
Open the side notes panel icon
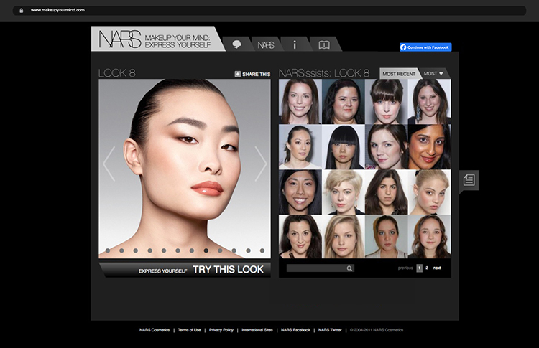(x=469, y=180)
